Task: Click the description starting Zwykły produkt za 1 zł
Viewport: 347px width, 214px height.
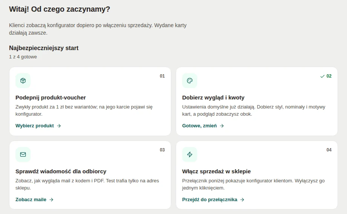Action: pyautogui.click(x=84, y=110)
